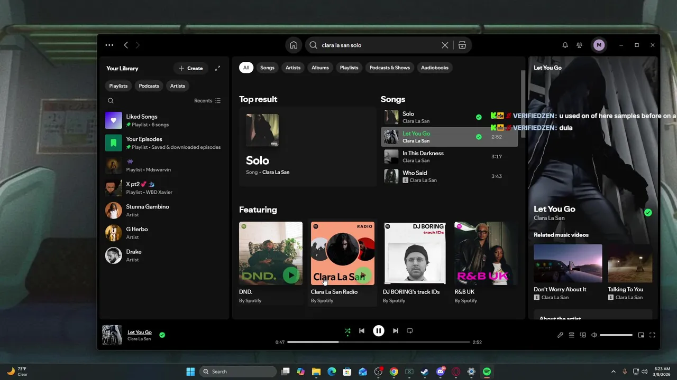Image resolution: width=677 pixels, height=380 pixels.
Task: Open the Friend Activity icon
Action: (579, 45)
